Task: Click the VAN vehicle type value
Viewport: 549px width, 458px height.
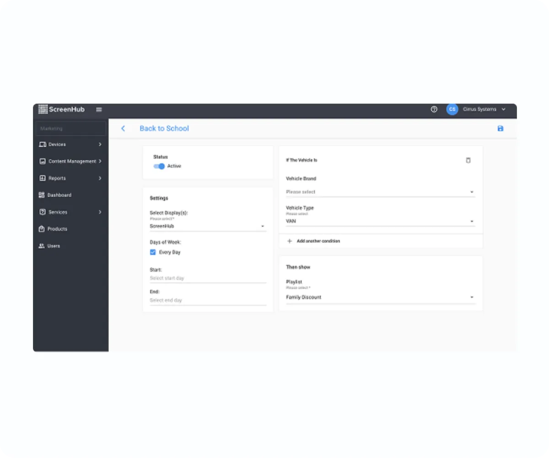Action: (291, 221)
